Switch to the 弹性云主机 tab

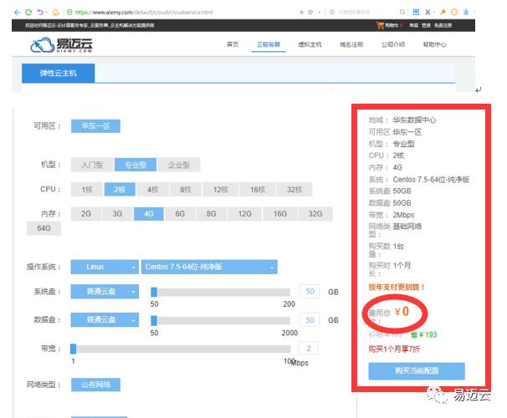pos(59,73)
